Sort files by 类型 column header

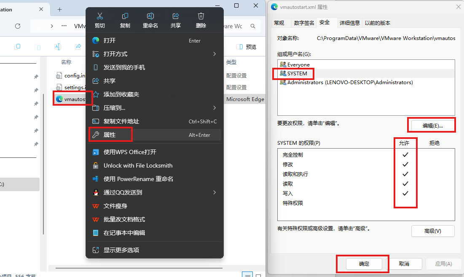[231, 62]
